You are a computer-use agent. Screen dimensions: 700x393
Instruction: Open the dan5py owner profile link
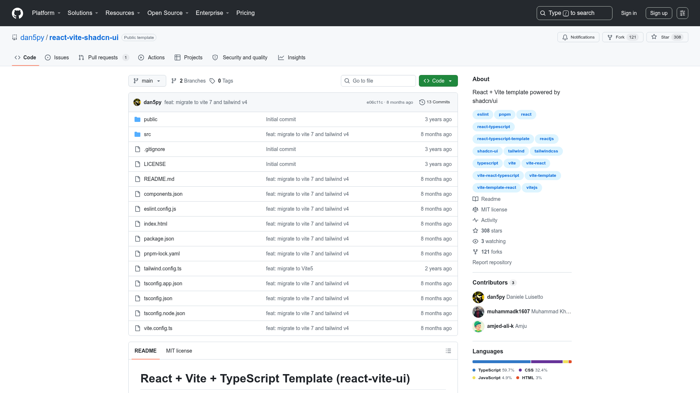(32, 37)
